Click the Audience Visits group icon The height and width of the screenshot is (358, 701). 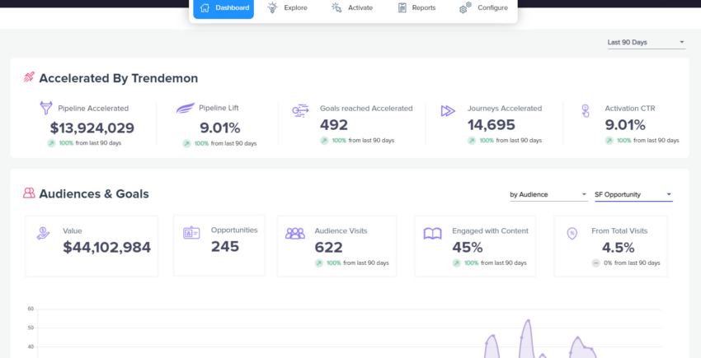(295, 233)
